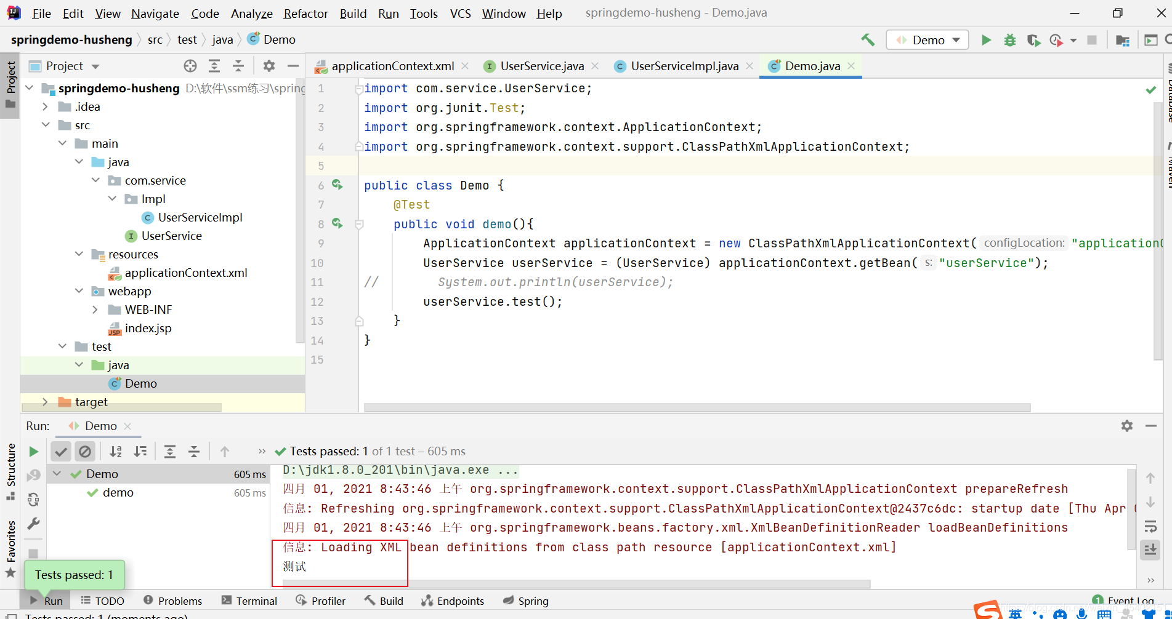The image size is (1172, 619).
Task: Select index.jsp in project tree
Action: [148, 328]
